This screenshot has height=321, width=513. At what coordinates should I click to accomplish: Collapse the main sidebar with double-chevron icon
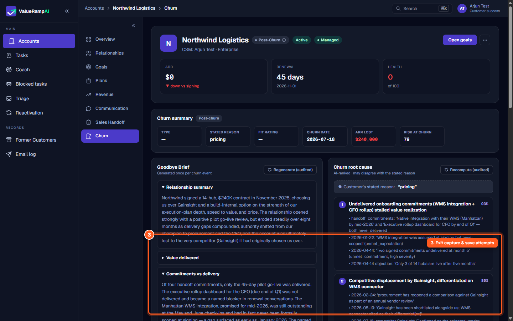[x=67, y=11]
